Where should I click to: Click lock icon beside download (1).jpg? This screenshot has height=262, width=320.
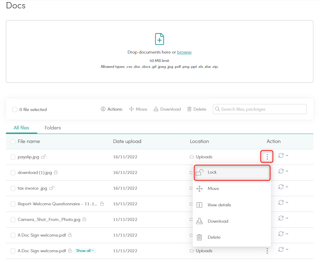pyautogui.click(x=56, y=172)
